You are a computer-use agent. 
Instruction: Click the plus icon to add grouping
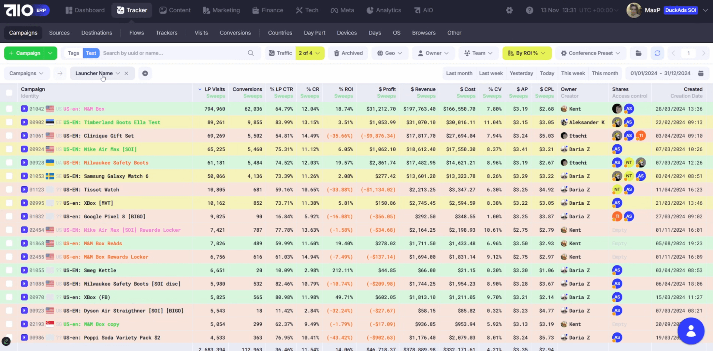tap(145, 73)
